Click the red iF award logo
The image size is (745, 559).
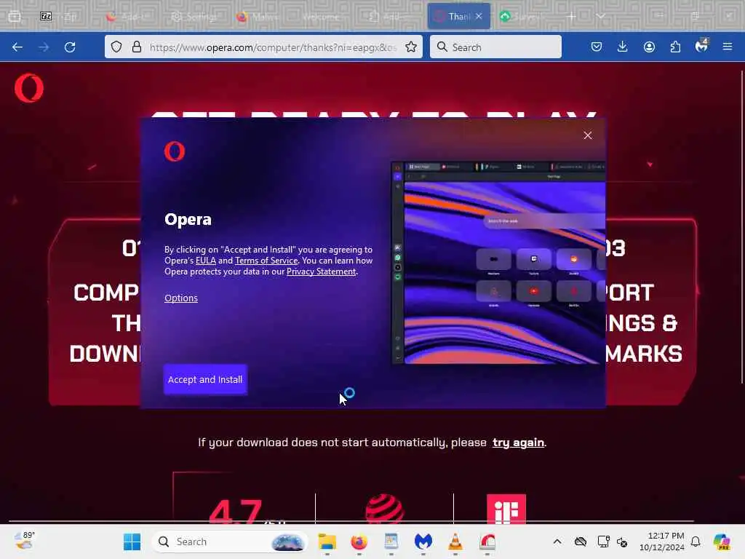tap(506, 509)
